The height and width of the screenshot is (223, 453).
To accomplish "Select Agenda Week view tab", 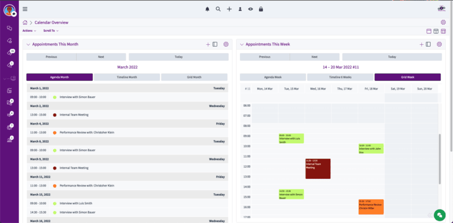I will coord(273,77).
